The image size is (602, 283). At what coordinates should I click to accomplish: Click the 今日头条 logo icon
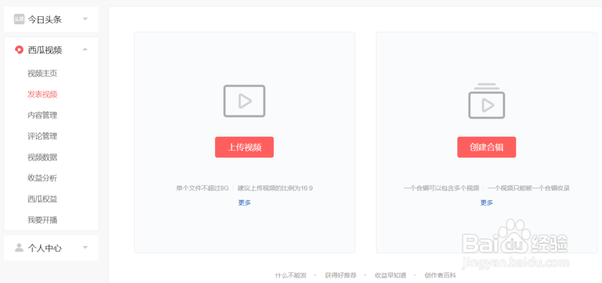(19, 19)
